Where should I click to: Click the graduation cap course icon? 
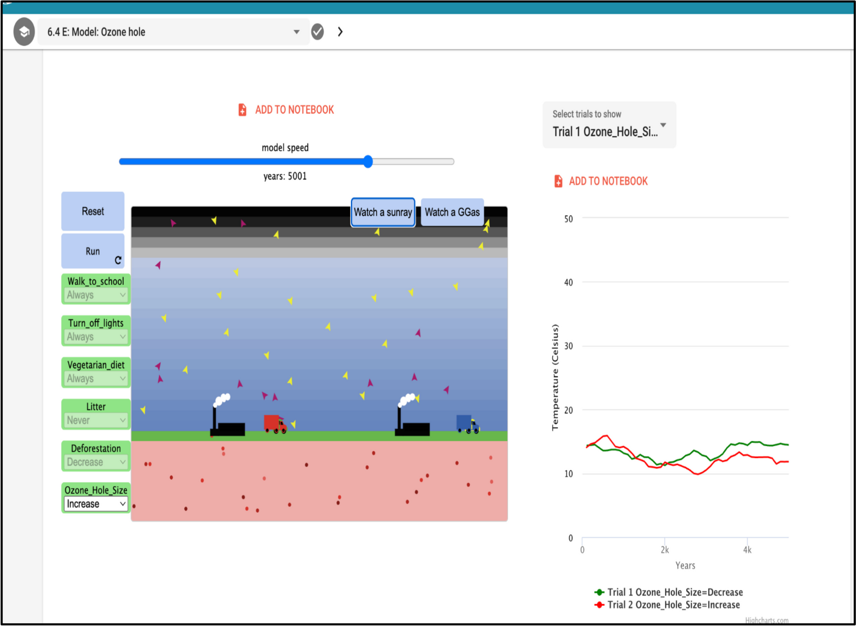(x=24, y=32)
